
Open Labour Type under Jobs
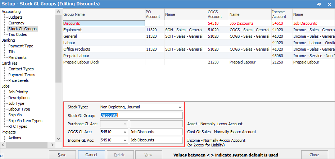tap(19, 109)
